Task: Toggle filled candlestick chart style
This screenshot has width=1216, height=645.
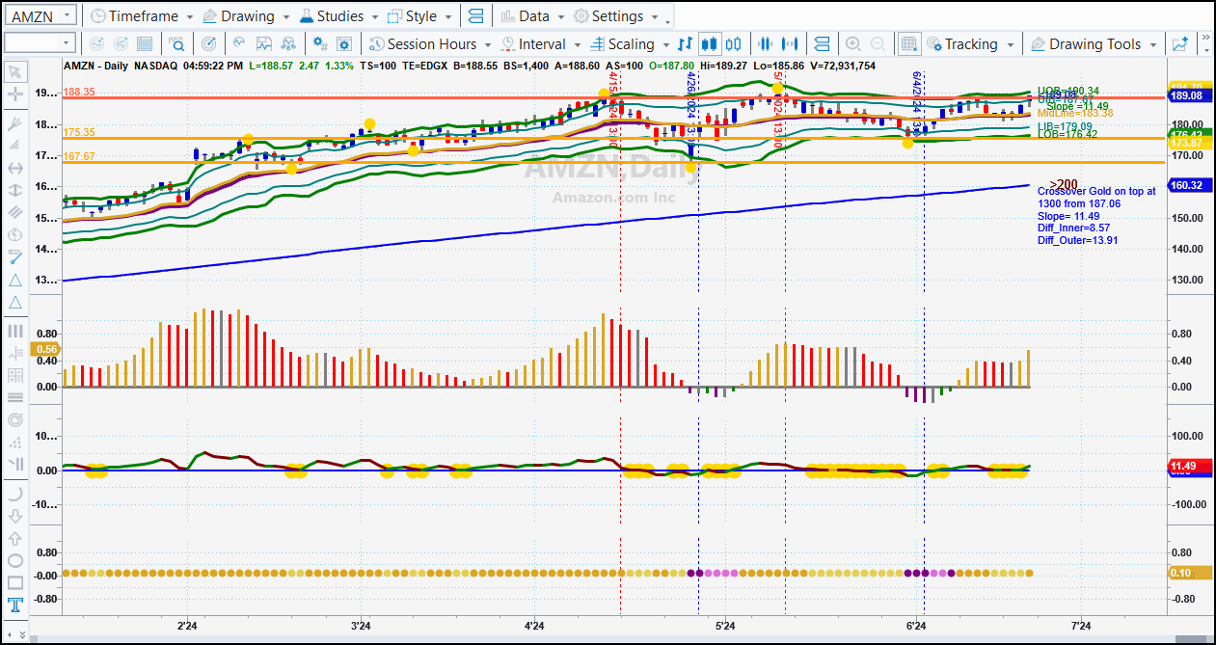Action: click(x=710, y=44)
